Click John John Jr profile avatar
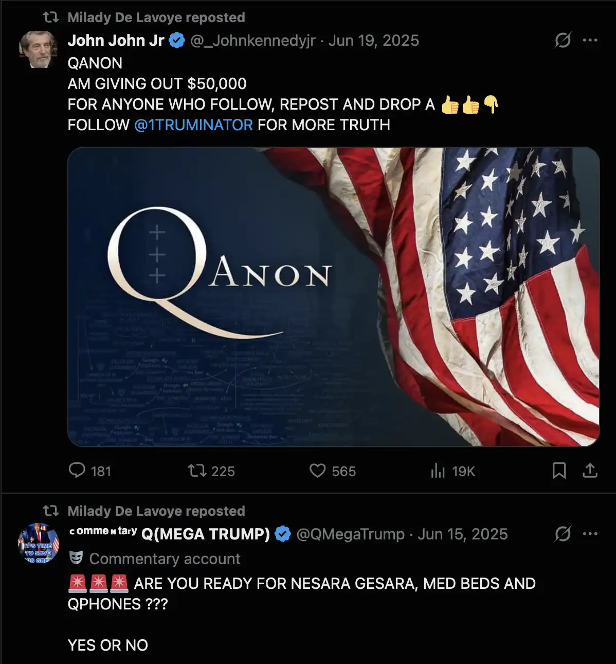Image resolution: width=616 pixels, height=664 pixels. pyautogui.click(x=38, y=49)
